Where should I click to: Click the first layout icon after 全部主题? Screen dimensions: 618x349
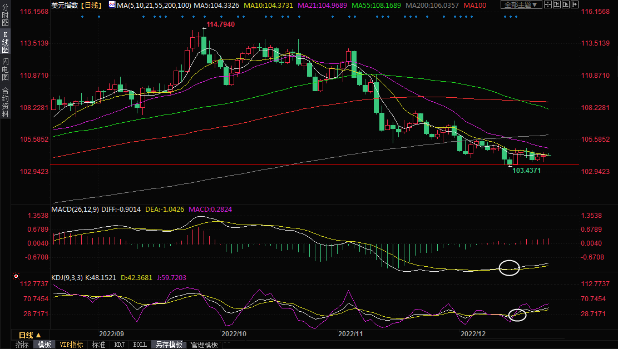pos(548,5)
